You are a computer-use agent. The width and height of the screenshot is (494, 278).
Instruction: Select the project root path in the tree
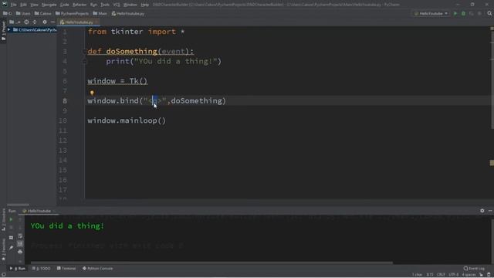click(x=35, y=30)
